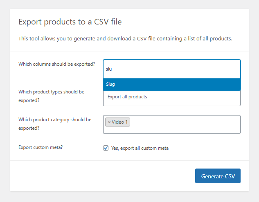The height and width of the screenshot is (202, 259).
Task: Click empty space right of the Video 1 tag
Action: pyautogui.click(x=184, y=122)
